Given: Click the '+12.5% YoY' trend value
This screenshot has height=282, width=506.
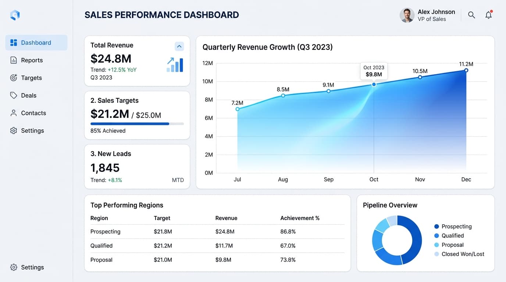Looking at the screenshot, I should [122, 70].
